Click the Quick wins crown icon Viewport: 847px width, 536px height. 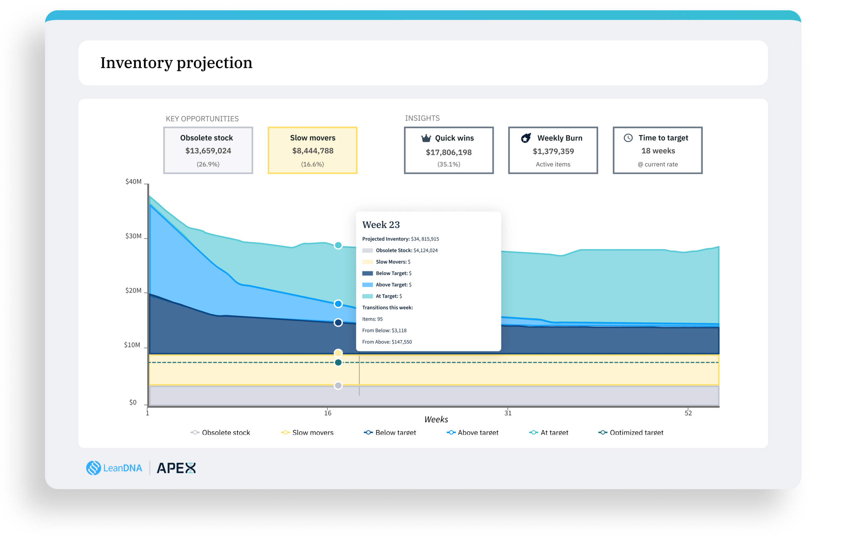click(x=426, y=138)
